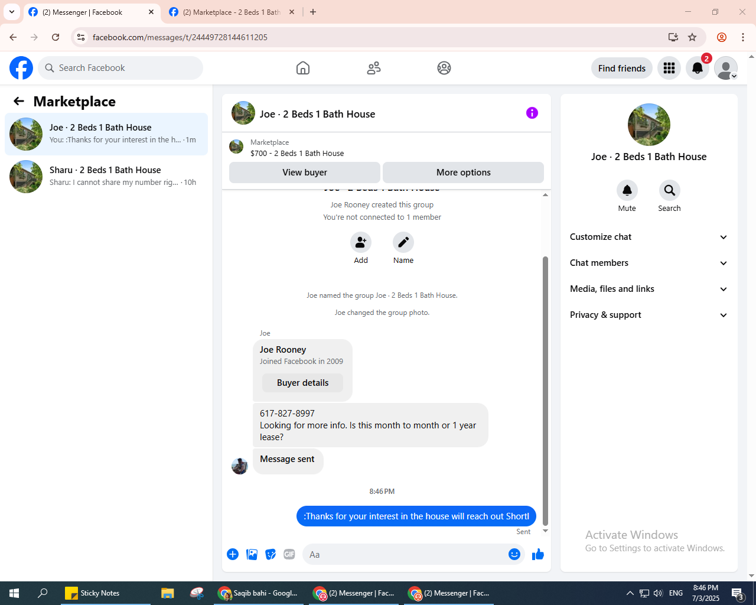
Task: Click the View buyer button
Action: point(305,173)
